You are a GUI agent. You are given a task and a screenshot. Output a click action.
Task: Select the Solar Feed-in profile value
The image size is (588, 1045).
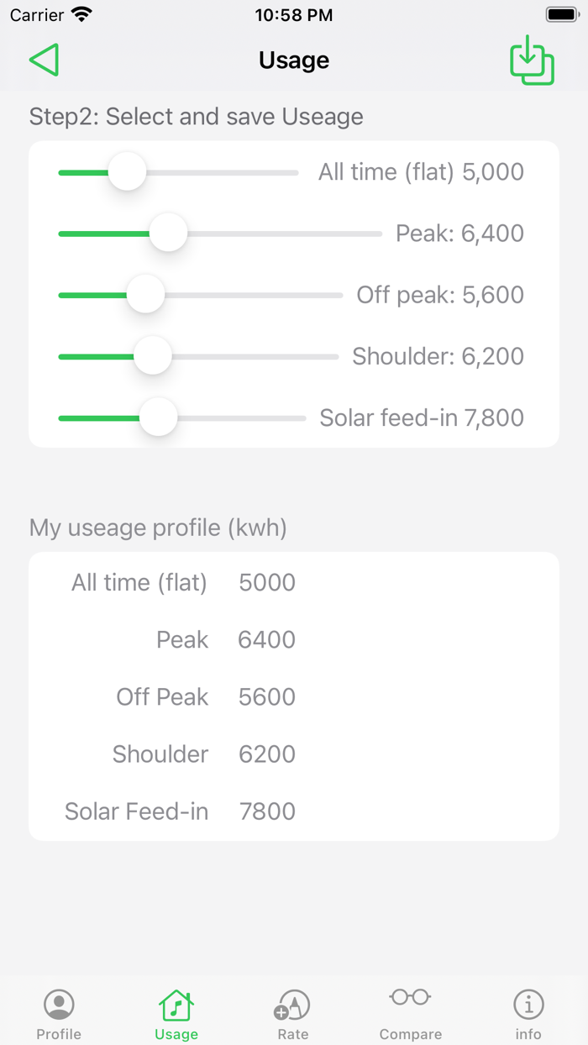tap(266, 811)
